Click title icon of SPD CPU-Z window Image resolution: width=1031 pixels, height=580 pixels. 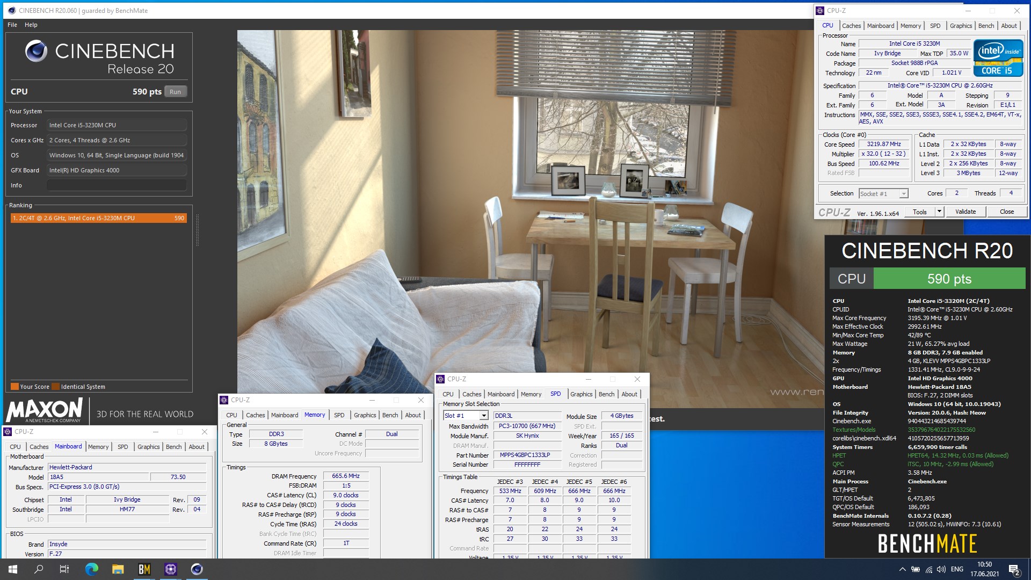click(440, 379)
